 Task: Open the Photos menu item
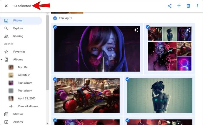pos(21,21)
